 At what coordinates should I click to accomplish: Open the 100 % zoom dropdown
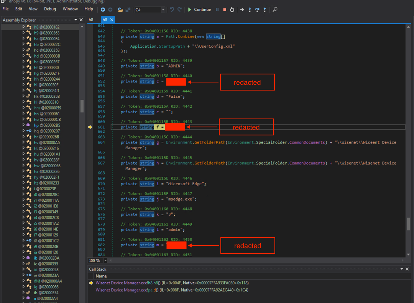[x=106, y=260]
